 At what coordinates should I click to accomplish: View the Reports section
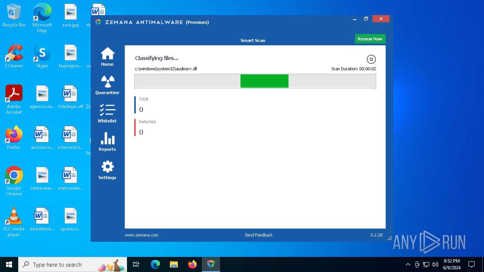107,142
